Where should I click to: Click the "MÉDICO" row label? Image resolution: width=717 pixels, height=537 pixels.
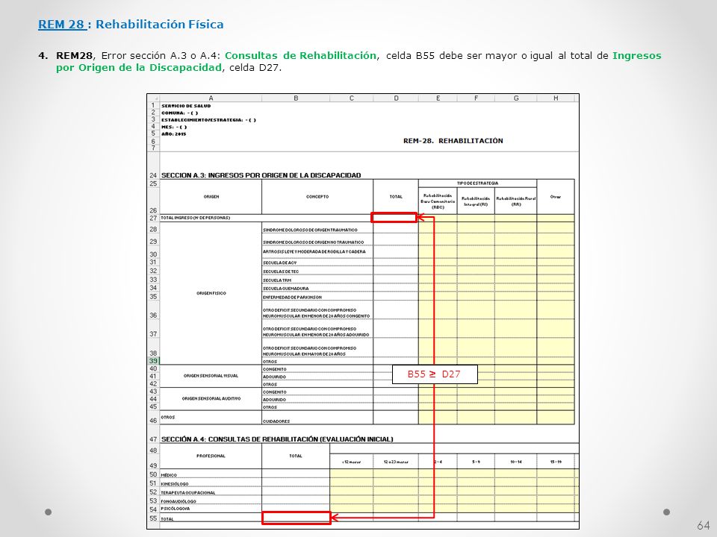(168, 475)
